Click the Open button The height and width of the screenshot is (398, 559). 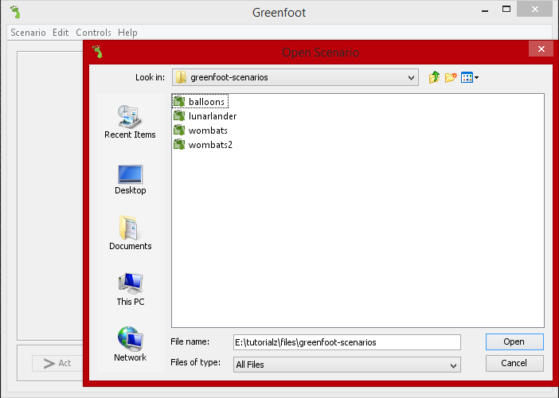click(514, 341)
